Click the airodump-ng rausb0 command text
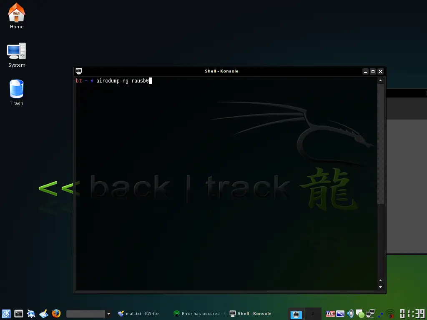This screenshot has height=320, width=427. coord(123,81)
